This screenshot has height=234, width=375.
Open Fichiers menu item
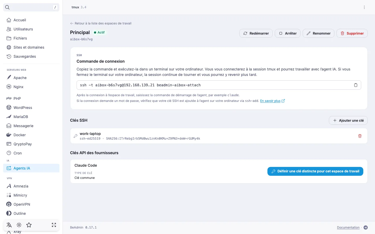pyautogui.click(x=31, y=38)
